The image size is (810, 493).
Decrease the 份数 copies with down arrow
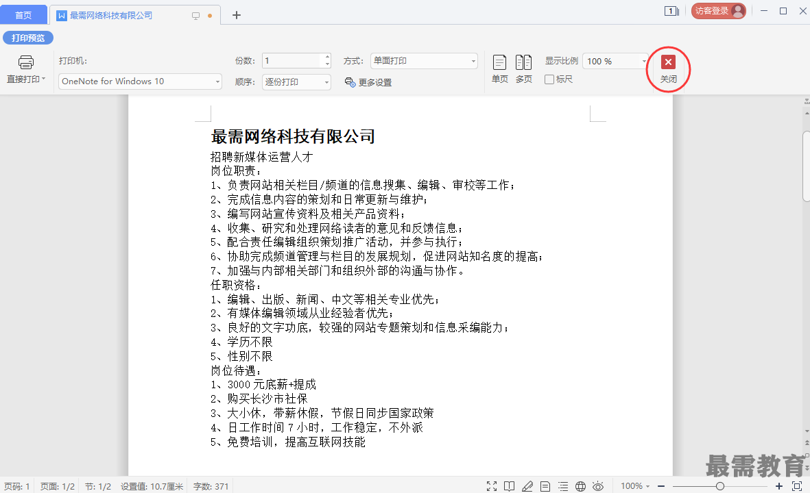[x=328, y=64]
